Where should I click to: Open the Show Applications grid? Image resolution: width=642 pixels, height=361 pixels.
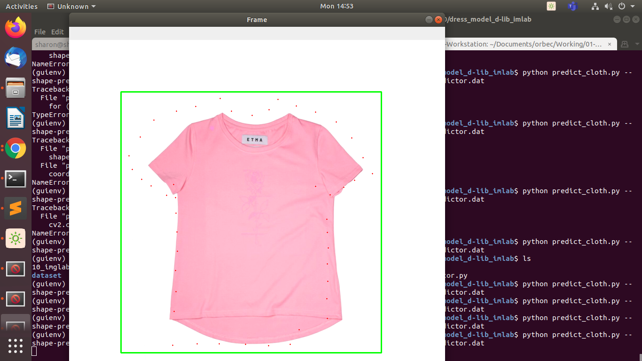16,346
